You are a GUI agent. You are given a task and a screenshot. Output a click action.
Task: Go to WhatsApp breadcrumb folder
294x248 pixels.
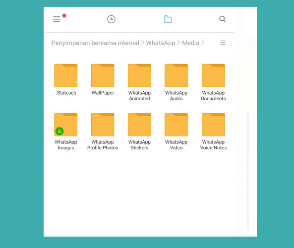click(161, 43)
